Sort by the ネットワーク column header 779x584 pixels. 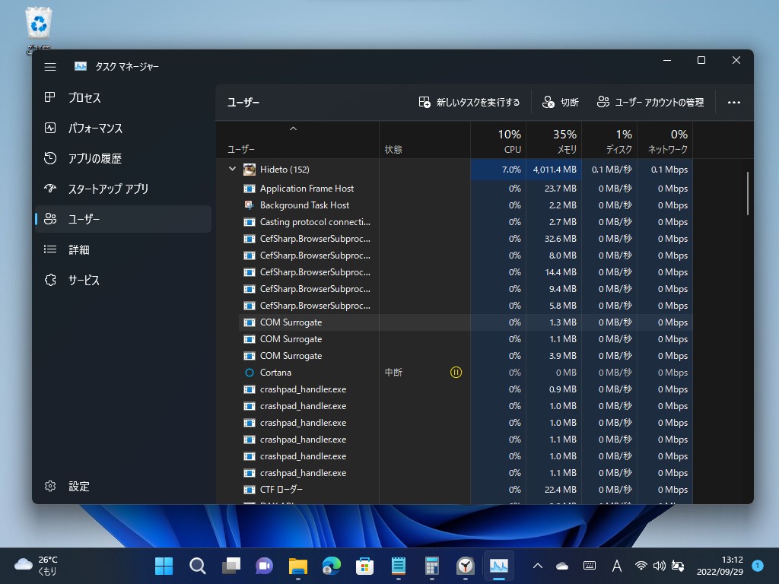pos(665,140)
